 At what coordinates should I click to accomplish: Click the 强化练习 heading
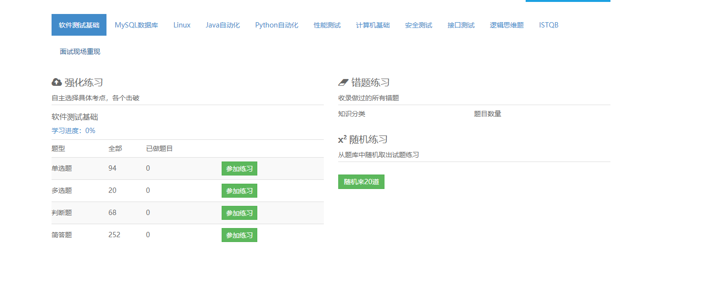click(84, 82)
